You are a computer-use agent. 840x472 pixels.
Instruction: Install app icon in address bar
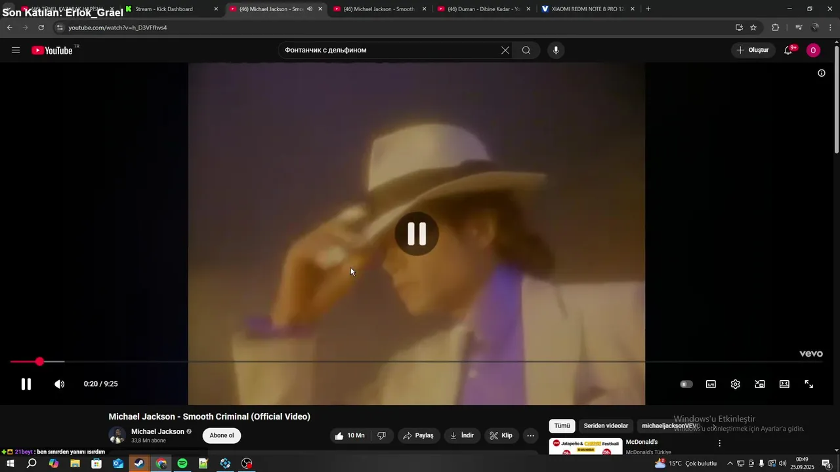pyautogui.click(x=739, y=28)
